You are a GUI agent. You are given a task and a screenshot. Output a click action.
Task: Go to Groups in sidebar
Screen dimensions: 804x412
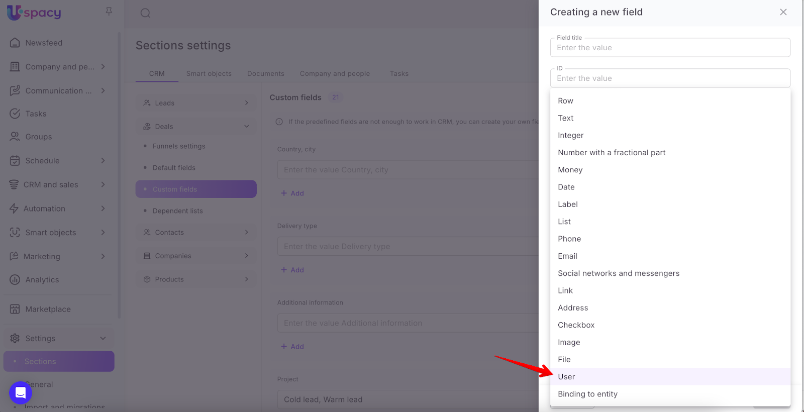pos(38,137)
